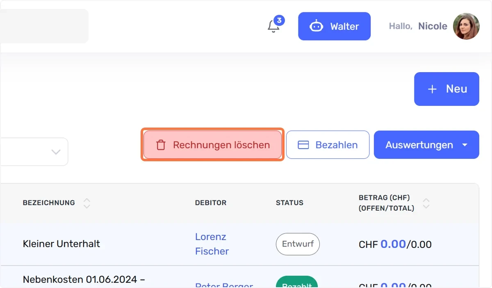Viewport: 492px width, 288px height.
Task: Open debtor Lorenz Fischer link
Action: (212, 244)
